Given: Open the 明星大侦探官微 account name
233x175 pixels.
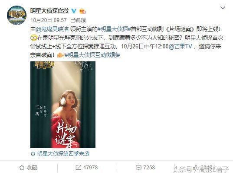Looking at the screenshot, I should 49,11.
